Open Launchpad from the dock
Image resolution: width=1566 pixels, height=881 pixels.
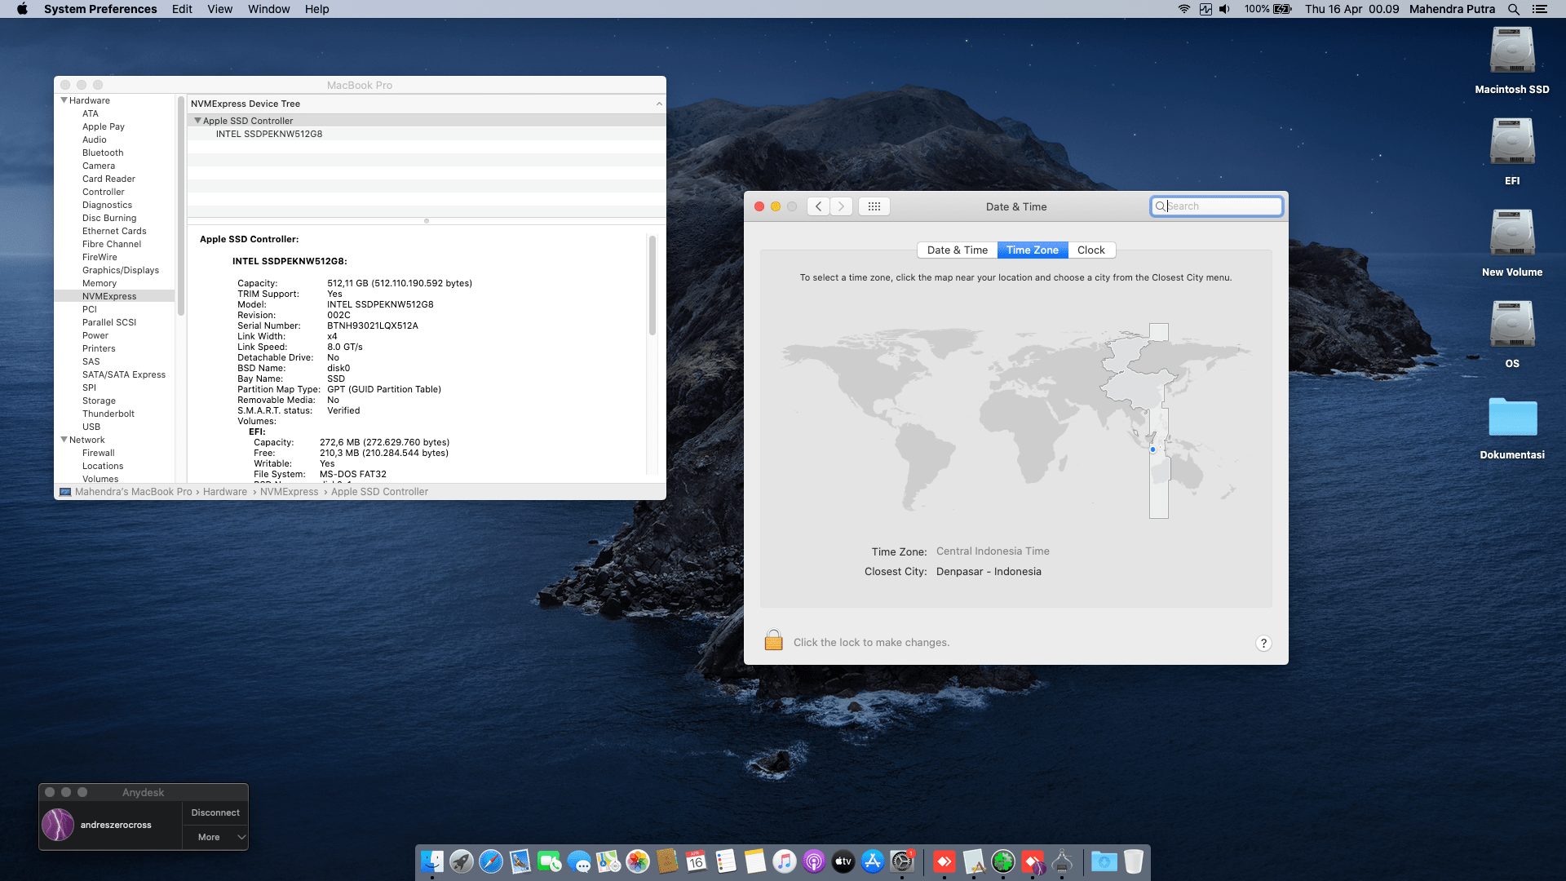pyautogui.click(x=462, y=861)
